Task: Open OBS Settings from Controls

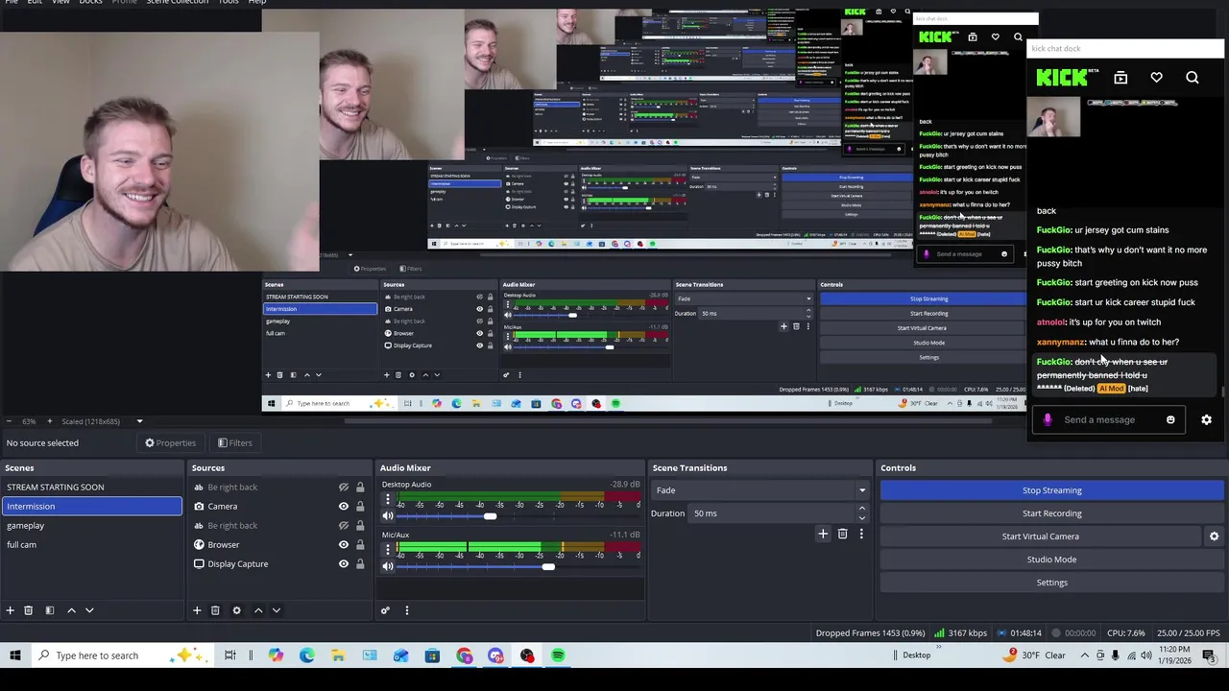Action: click(x=1051, y=583)
